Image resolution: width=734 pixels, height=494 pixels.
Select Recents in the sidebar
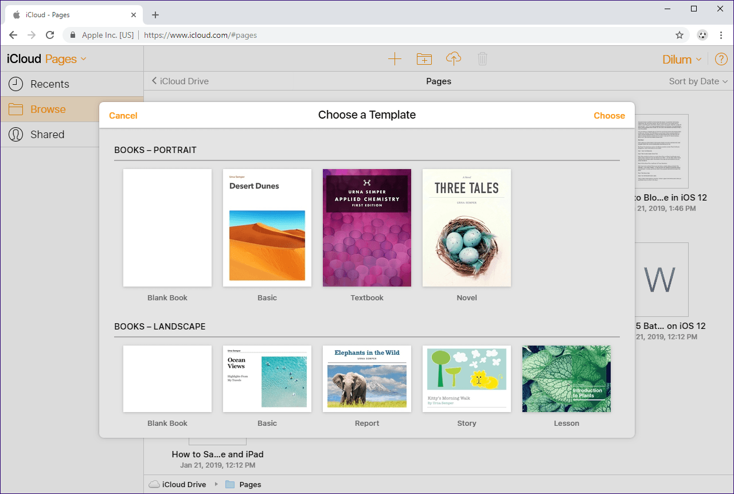point(72,84)
